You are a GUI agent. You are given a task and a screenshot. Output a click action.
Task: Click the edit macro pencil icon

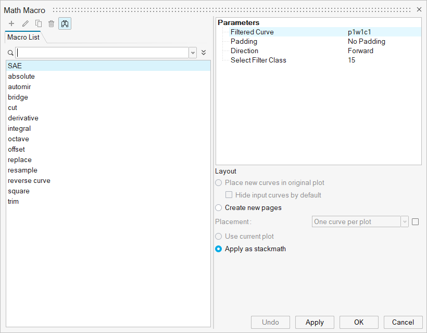click(25, 23)
